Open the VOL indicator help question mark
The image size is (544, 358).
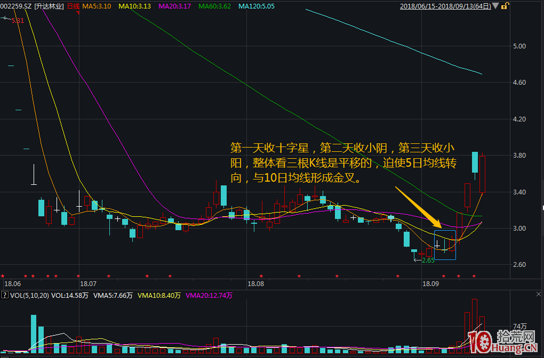[4, 295]
